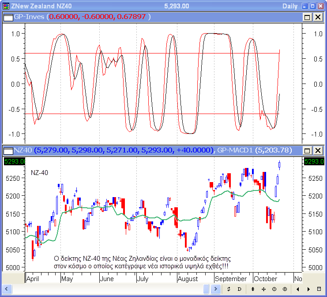Screen dimensions: 327x297
Task: Click the NZ40 pane menu icon
Action: (x=8, y=150)
